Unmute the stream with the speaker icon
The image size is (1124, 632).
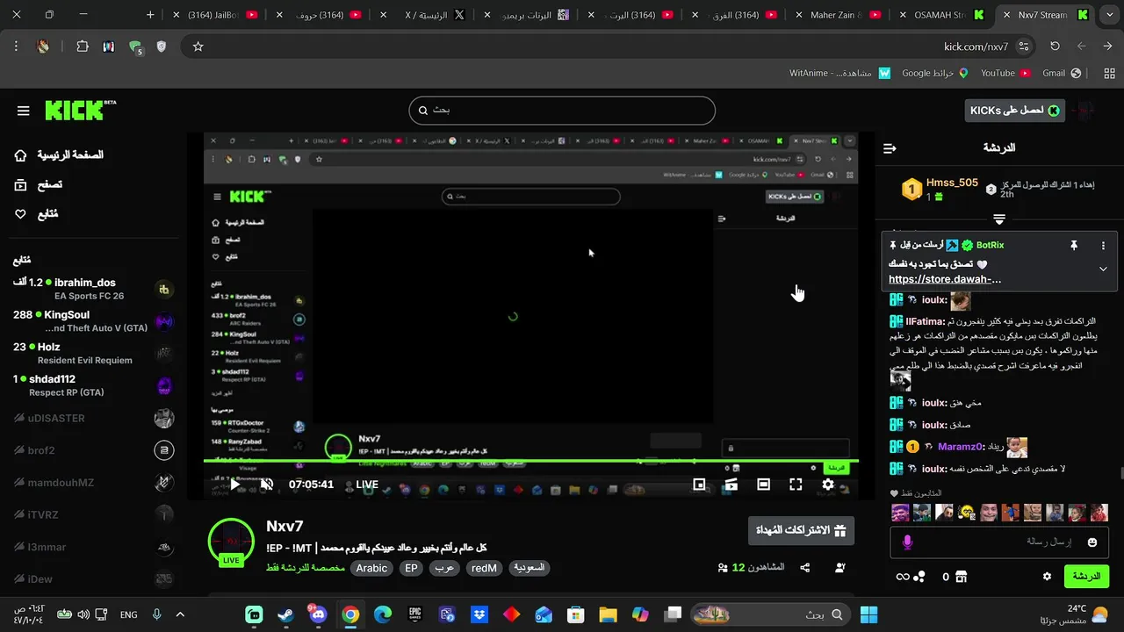coord(267,484)
